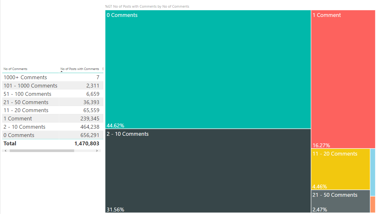Click the table's left scroll arrow
Image resolution: width=377 pixels, height=214 pixels.
click(x=5, y=151)
